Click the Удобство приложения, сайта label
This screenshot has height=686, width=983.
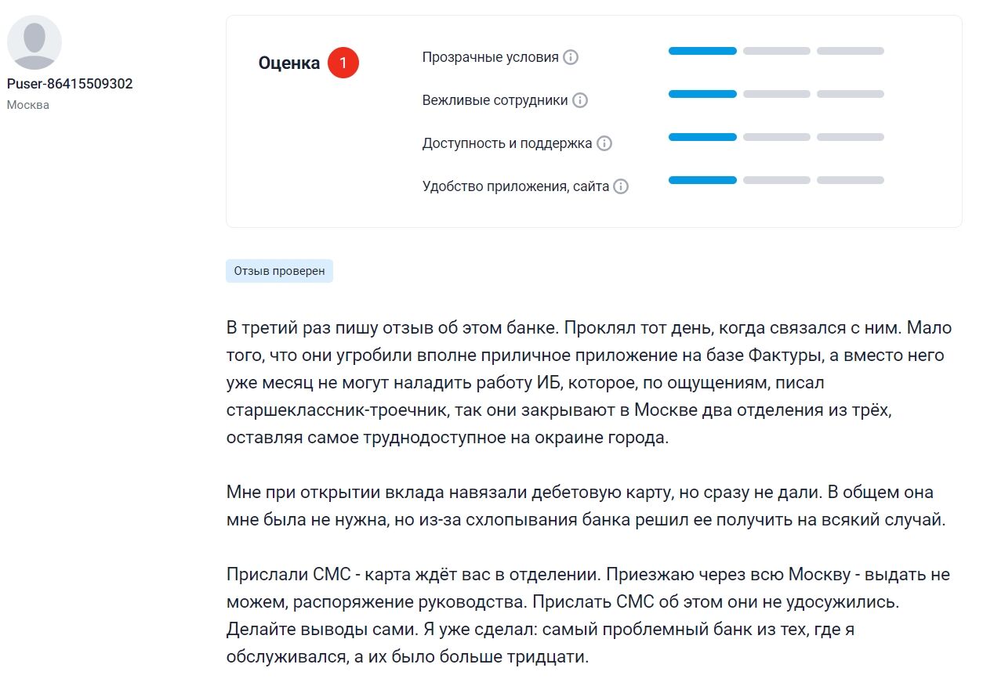pos(515,186)
